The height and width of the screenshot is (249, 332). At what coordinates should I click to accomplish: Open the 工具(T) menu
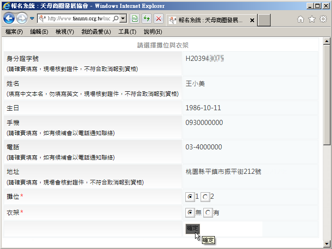[127, 32]
